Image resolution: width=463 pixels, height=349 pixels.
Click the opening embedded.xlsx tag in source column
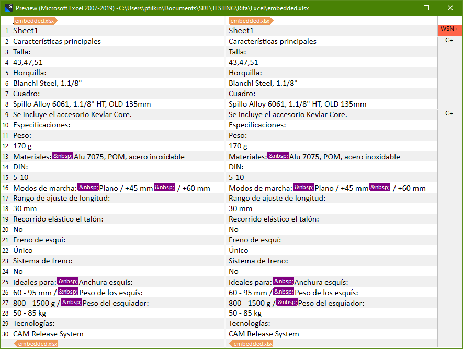[x=35, y=21]
